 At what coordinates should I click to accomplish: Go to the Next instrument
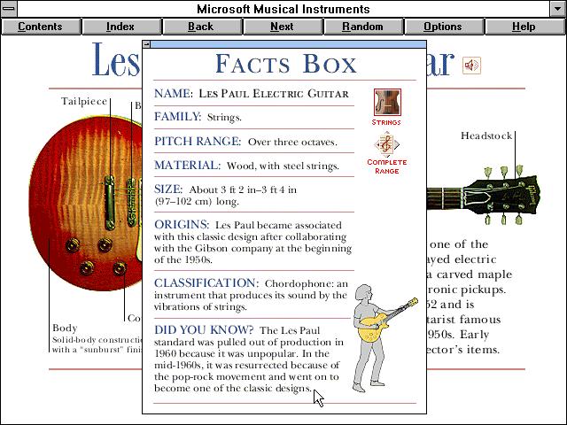coord(283,27)
